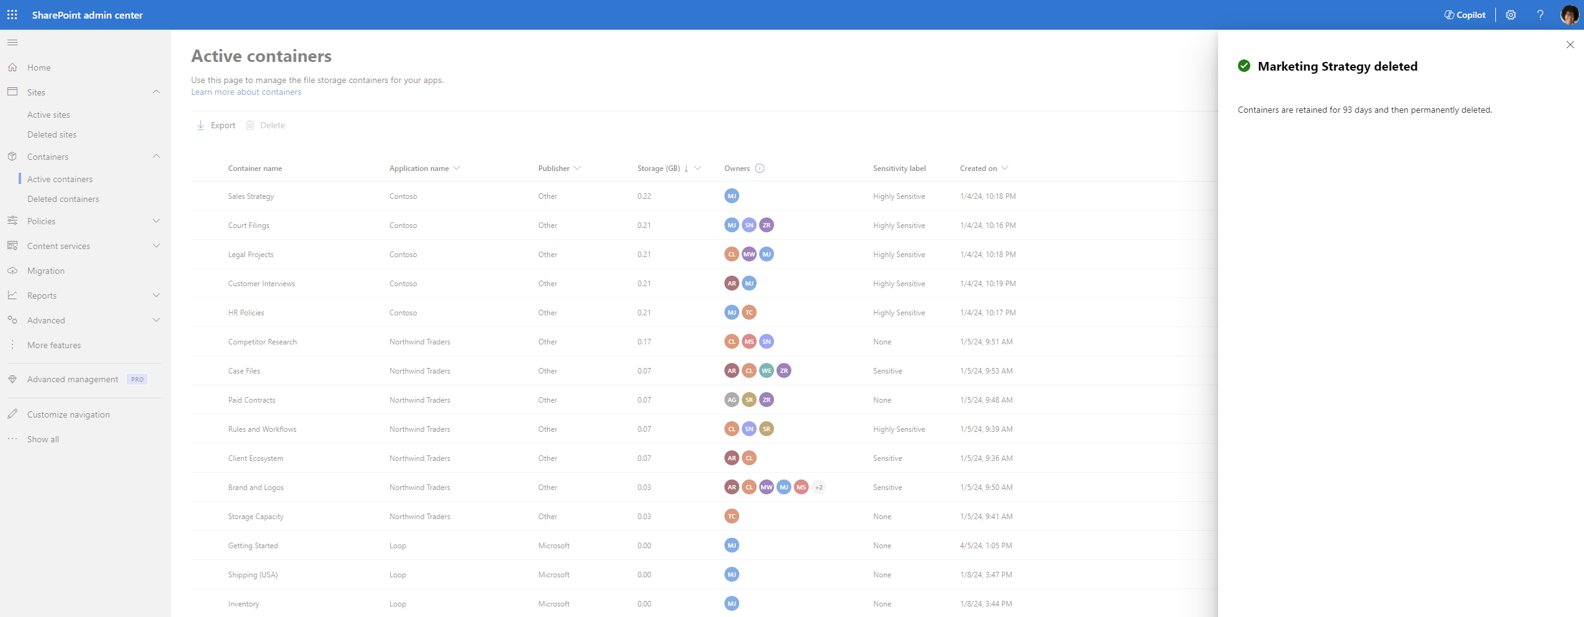This screenshot has height=617, width=1584.
Task: Click the Migration cloud icon
Action: coord(12,271)
